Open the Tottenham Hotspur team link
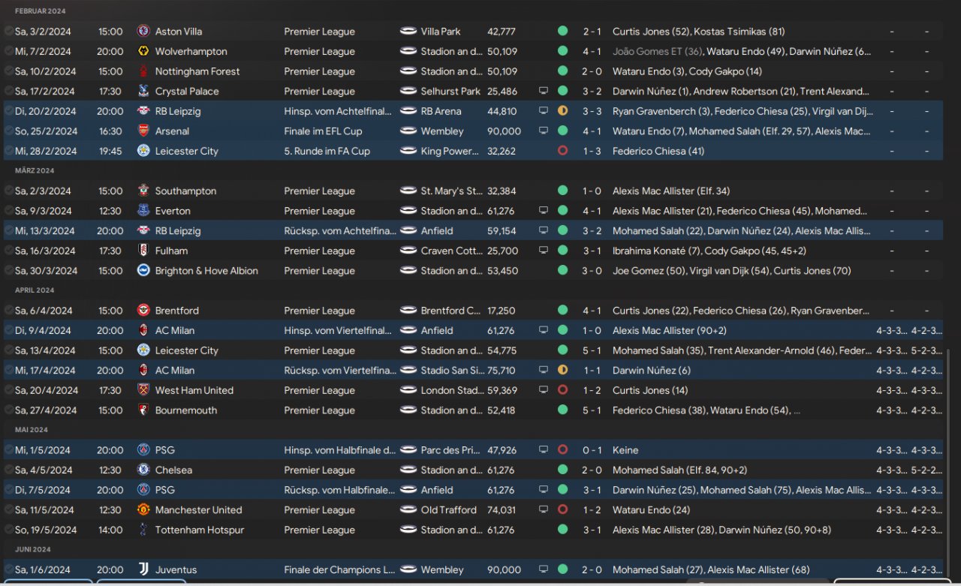Screen dimensions: 961x586 coord(199,530)
